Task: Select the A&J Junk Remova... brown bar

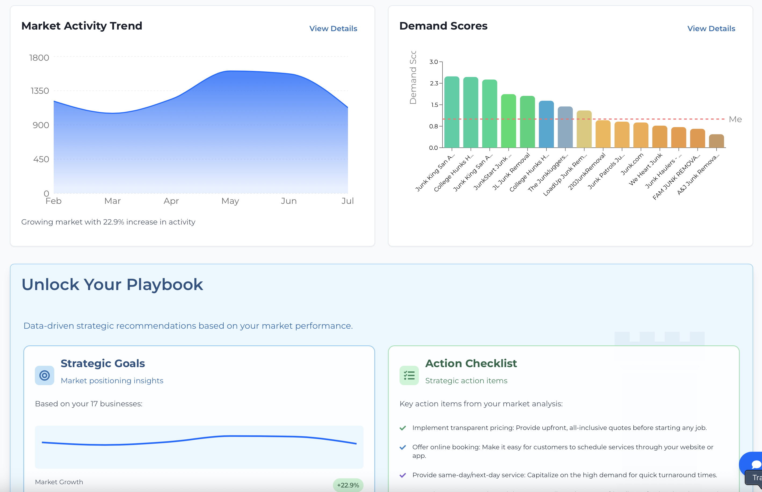Action: [x=716, y=141]
